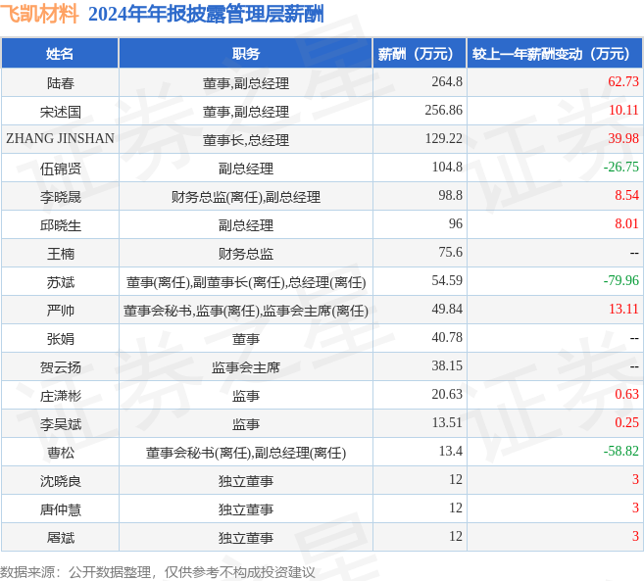Select the name 沈晓良
The width and height of the screenshot is (644, 581).
point(61,481)
